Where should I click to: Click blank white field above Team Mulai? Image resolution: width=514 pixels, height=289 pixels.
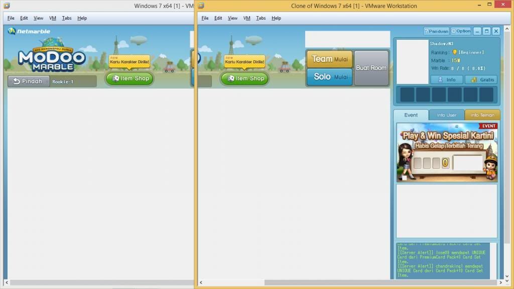(x=347, y=39)
